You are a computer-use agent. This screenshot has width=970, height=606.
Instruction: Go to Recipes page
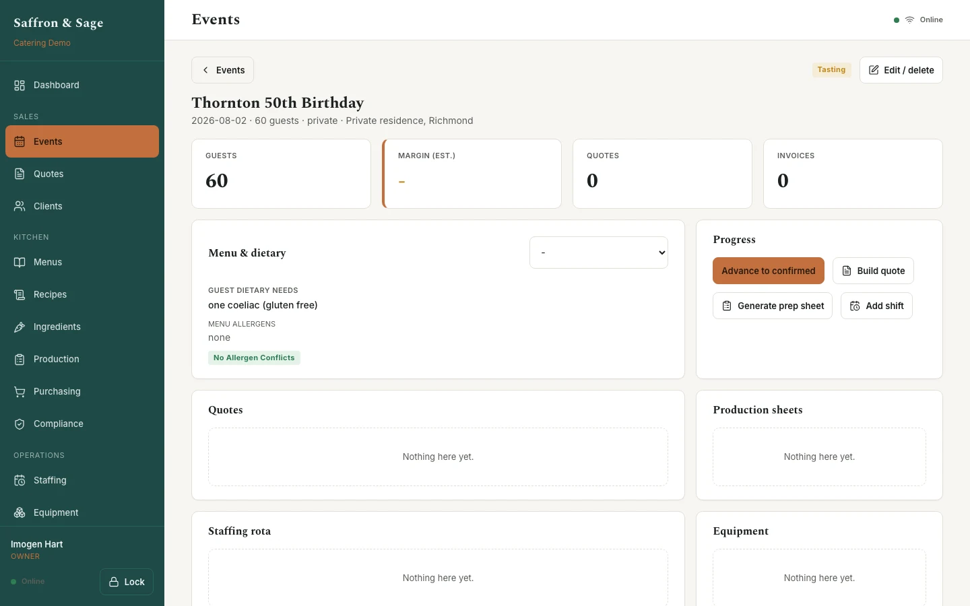pyautogui.click(x=82, y=295)
